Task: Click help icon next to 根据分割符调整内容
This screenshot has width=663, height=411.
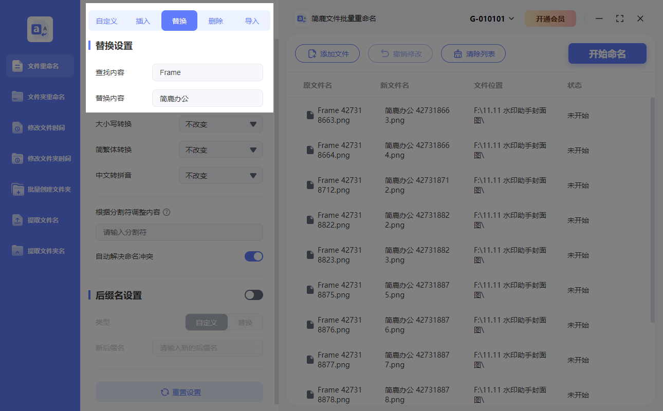Action: click(x=167, y=212)
